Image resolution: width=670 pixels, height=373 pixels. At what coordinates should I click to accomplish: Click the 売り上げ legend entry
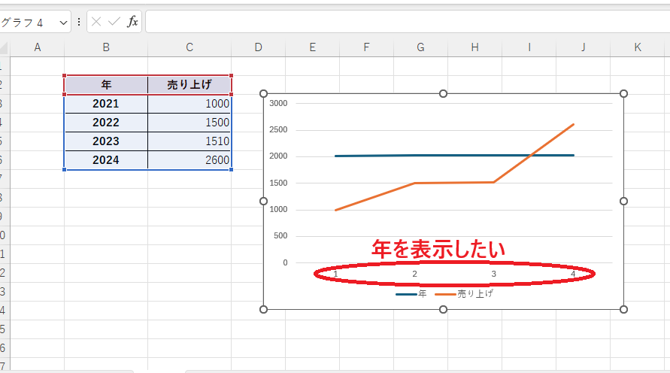(464, 294)
